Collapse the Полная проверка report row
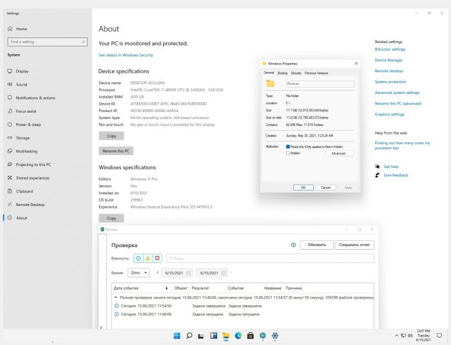This screenshot has width=451, height=345. [x=115, y=297]
